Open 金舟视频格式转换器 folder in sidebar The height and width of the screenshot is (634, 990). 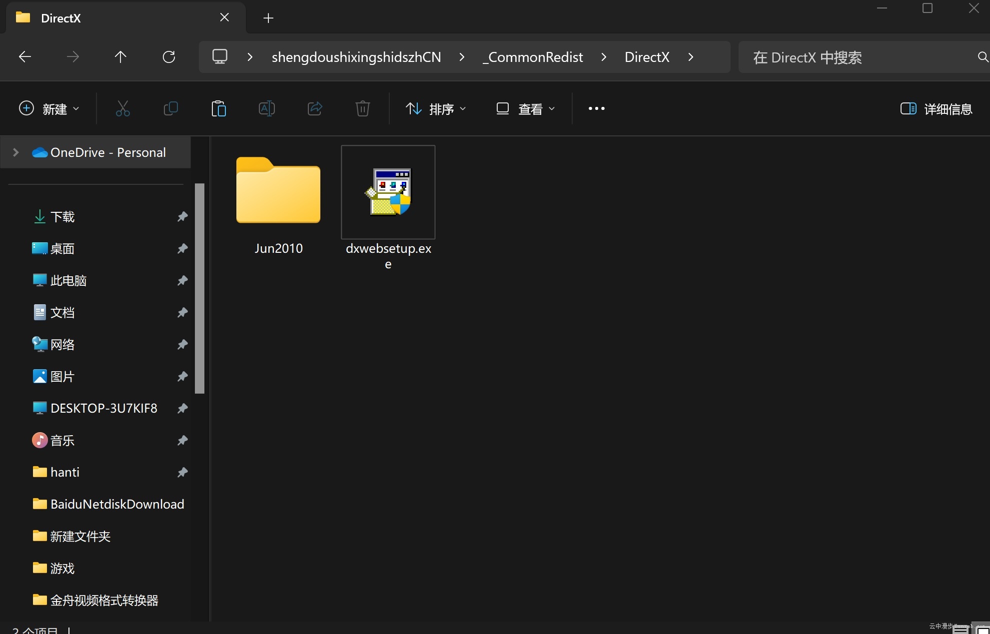click(x=104, y=600)
